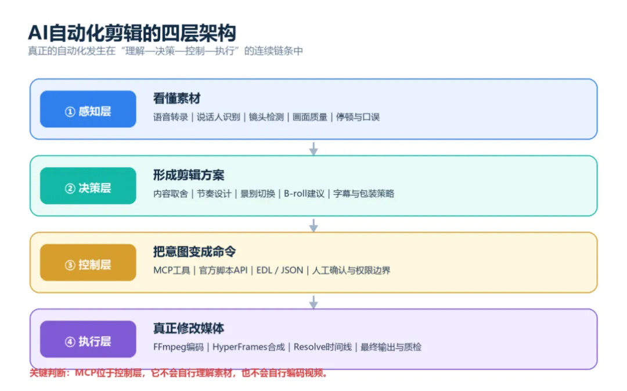This screenshot has width=627, height=391.
Task: Click the "说话人识别" item
Action: tap(218, 117)
